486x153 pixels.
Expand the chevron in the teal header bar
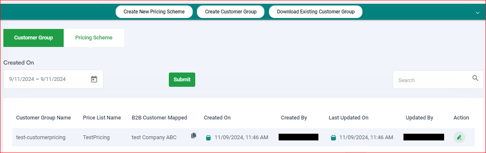pos(477,13)
